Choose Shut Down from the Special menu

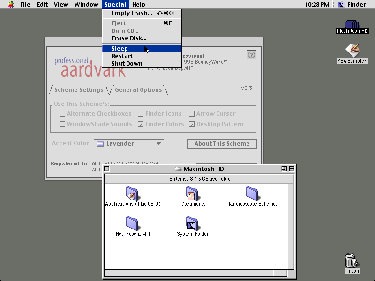click(x=142, y=63)
